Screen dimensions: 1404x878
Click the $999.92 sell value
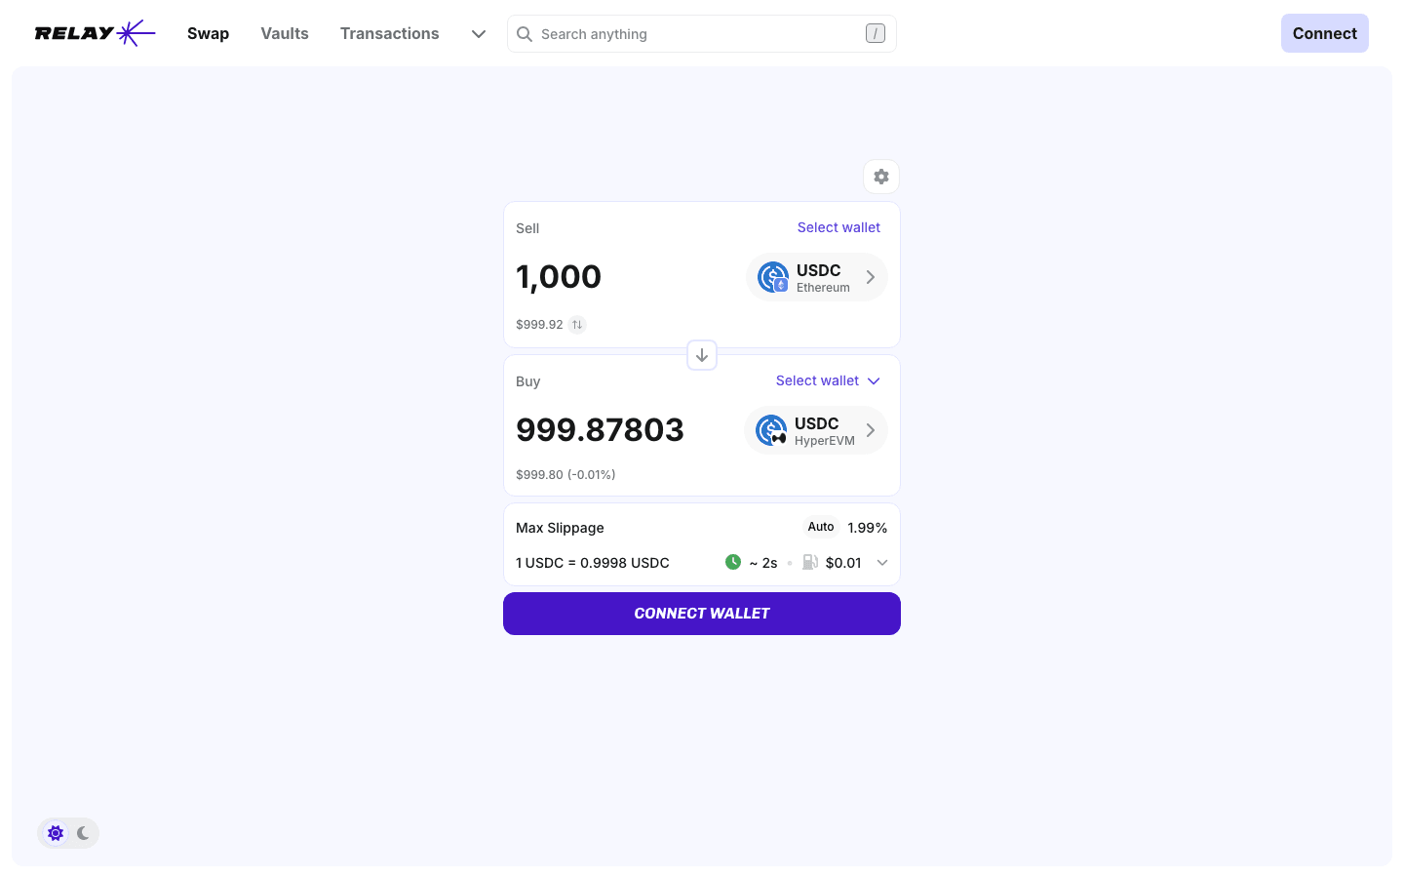click(x=539, y=325)
